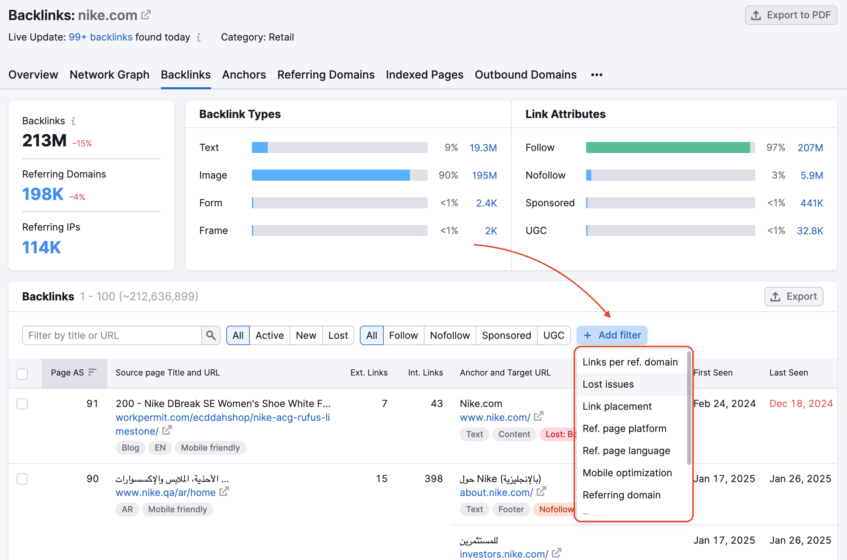Screen dimensions: 847x560
Task: Click the Follow attribute progress bar
Action: [669, 147]
